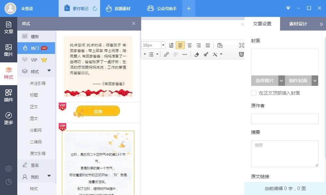Click the center align icon

(x=189, y=45)
